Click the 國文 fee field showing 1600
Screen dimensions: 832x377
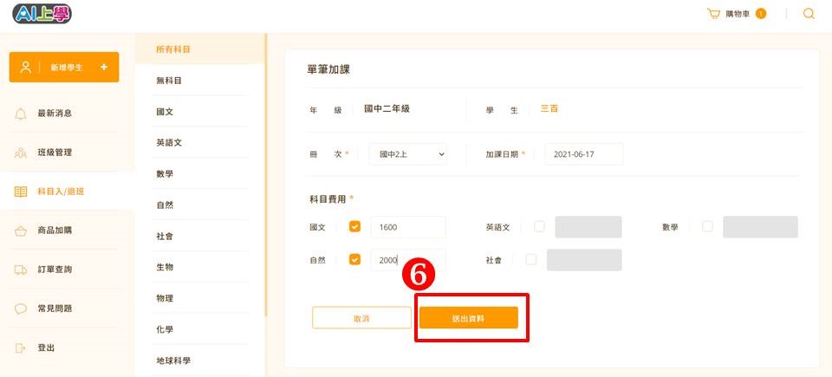(x=408, y=227)
